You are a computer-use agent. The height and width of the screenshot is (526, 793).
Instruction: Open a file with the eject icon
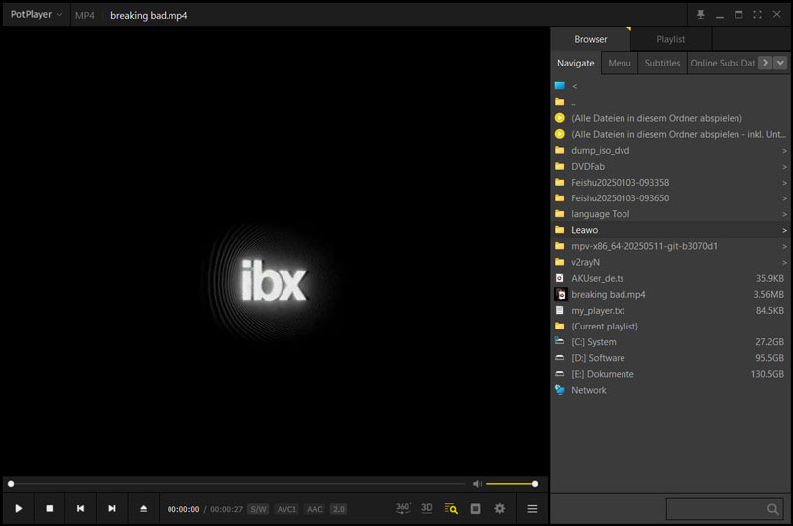(143, 508)
